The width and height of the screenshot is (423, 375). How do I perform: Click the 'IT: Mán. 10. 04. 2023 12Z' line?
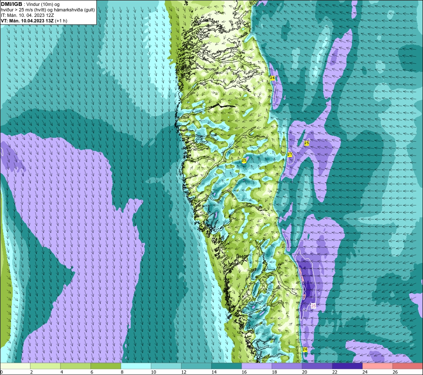tap(27, 15)
